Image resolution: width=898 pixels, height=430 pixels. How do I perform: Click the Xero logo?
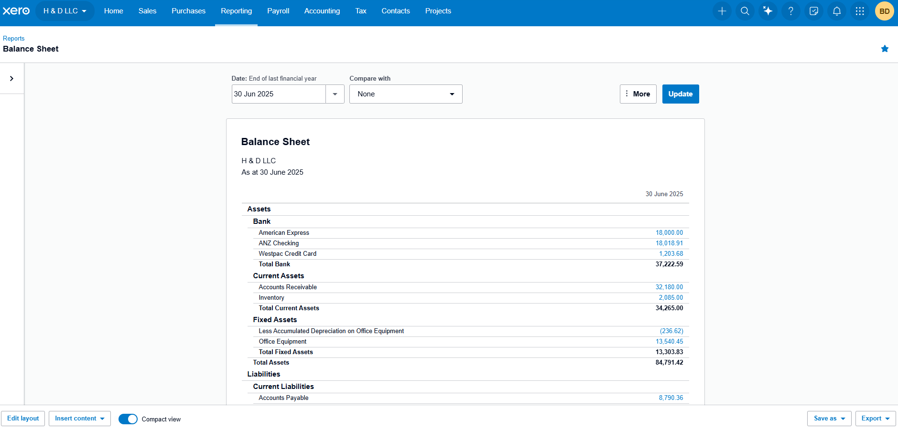point(16,11)
